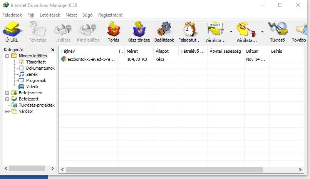Click the Új URL toolbar icon
The height and width of the screenshot is (179, 310).
point(12,29)
